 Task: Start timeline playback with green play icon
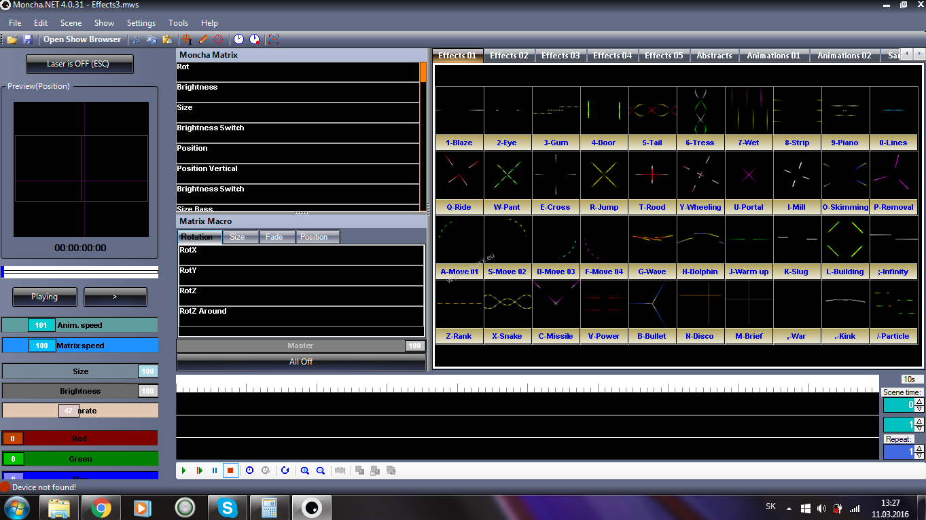point(183,470)
